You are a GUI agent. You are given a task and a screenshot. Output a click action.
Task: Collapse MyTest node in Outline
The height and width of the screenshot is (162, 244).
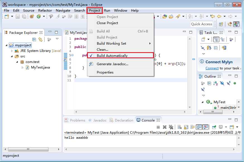point(202,102)
